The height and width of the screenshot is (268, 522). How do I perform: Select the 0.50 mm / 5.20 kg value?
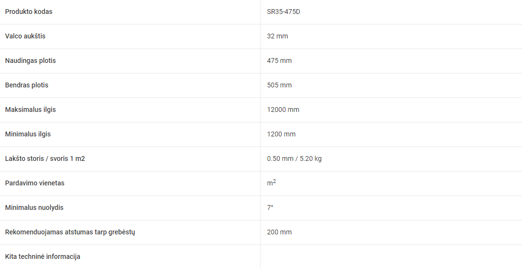(x=294, y=158)
